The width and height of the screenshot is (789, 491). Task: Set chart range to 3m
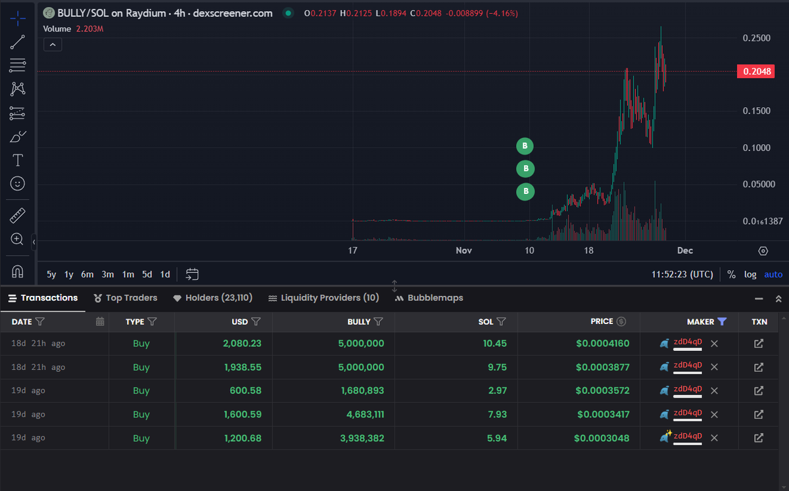coord(108,274)
